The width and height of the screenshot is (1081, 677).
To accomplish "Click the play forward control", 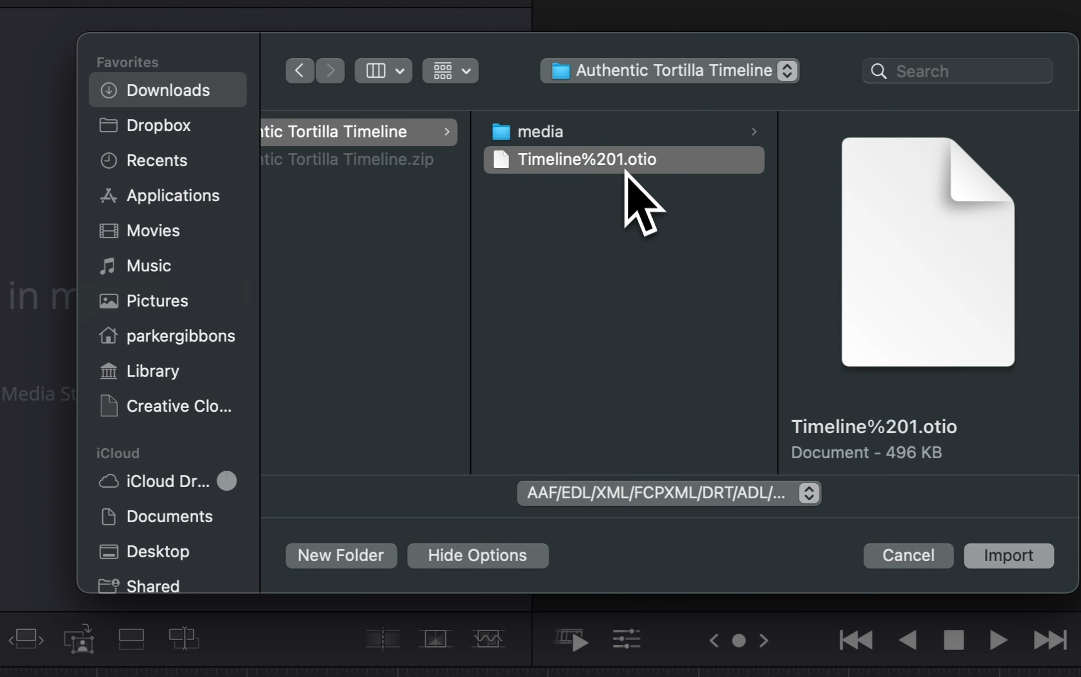I will click(998, 640).
